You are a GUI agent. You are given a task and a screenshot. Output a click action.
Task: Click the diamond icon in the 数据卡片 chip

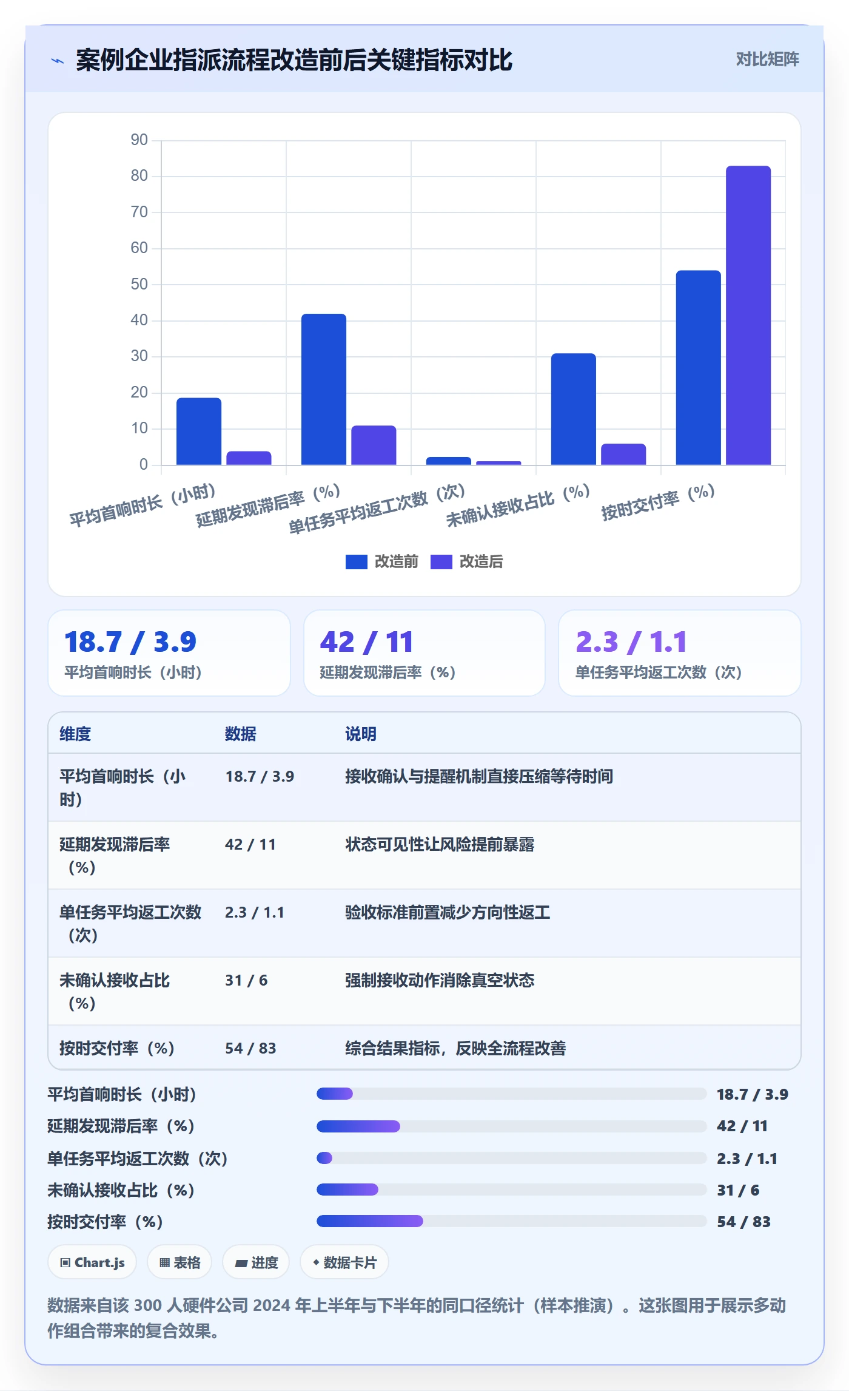coord(316,1263)
